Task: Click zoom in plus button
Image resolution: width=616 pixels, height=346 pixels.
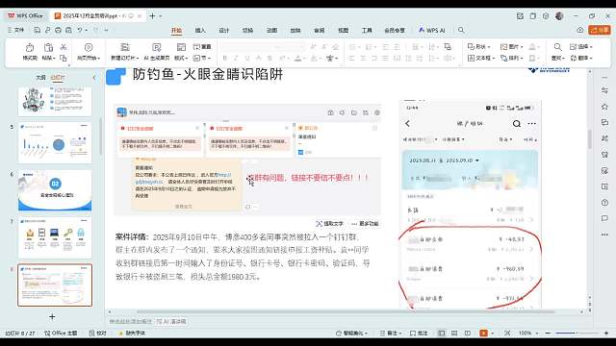Action: 606,334
